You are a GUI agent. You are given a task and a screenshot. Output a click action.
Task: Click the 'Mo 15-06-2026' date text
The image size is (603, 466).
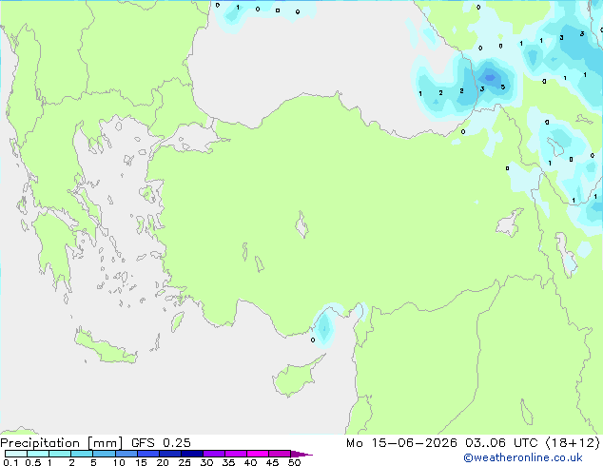[x=401, y=443]
